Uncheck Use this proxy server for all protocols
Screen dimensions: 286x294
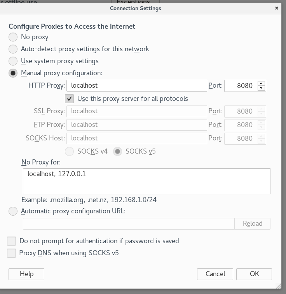70,99
